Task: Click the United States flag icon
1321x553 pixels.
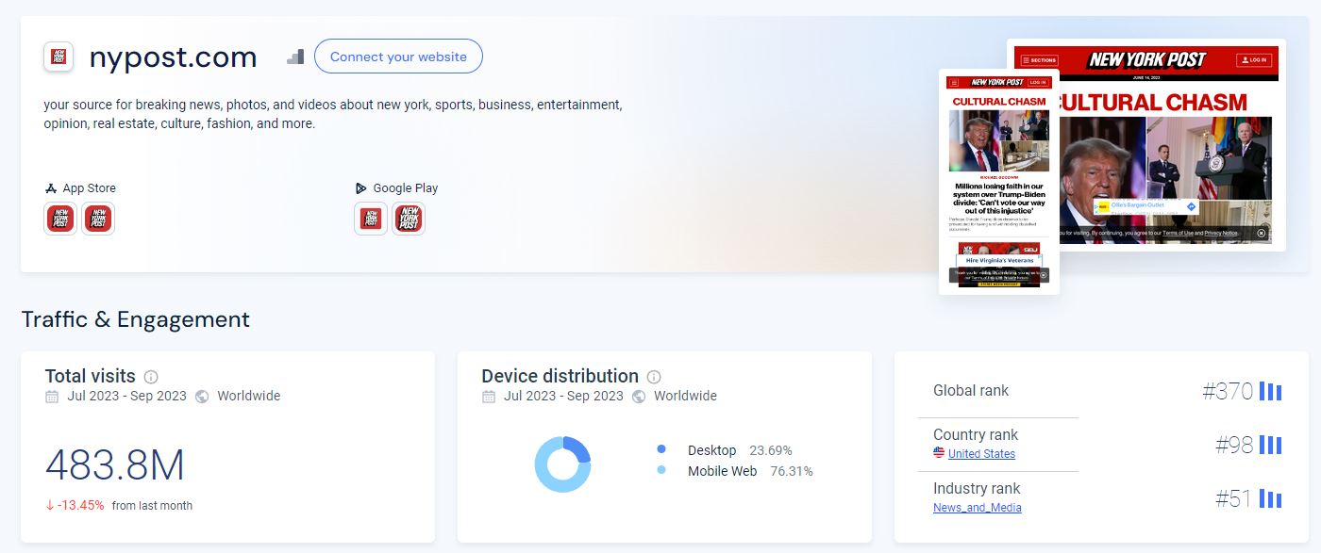Action: pos(939,453)
